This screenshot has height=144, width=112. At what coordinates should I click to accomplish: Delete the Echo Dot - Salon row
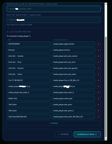(x=98, y=74)
